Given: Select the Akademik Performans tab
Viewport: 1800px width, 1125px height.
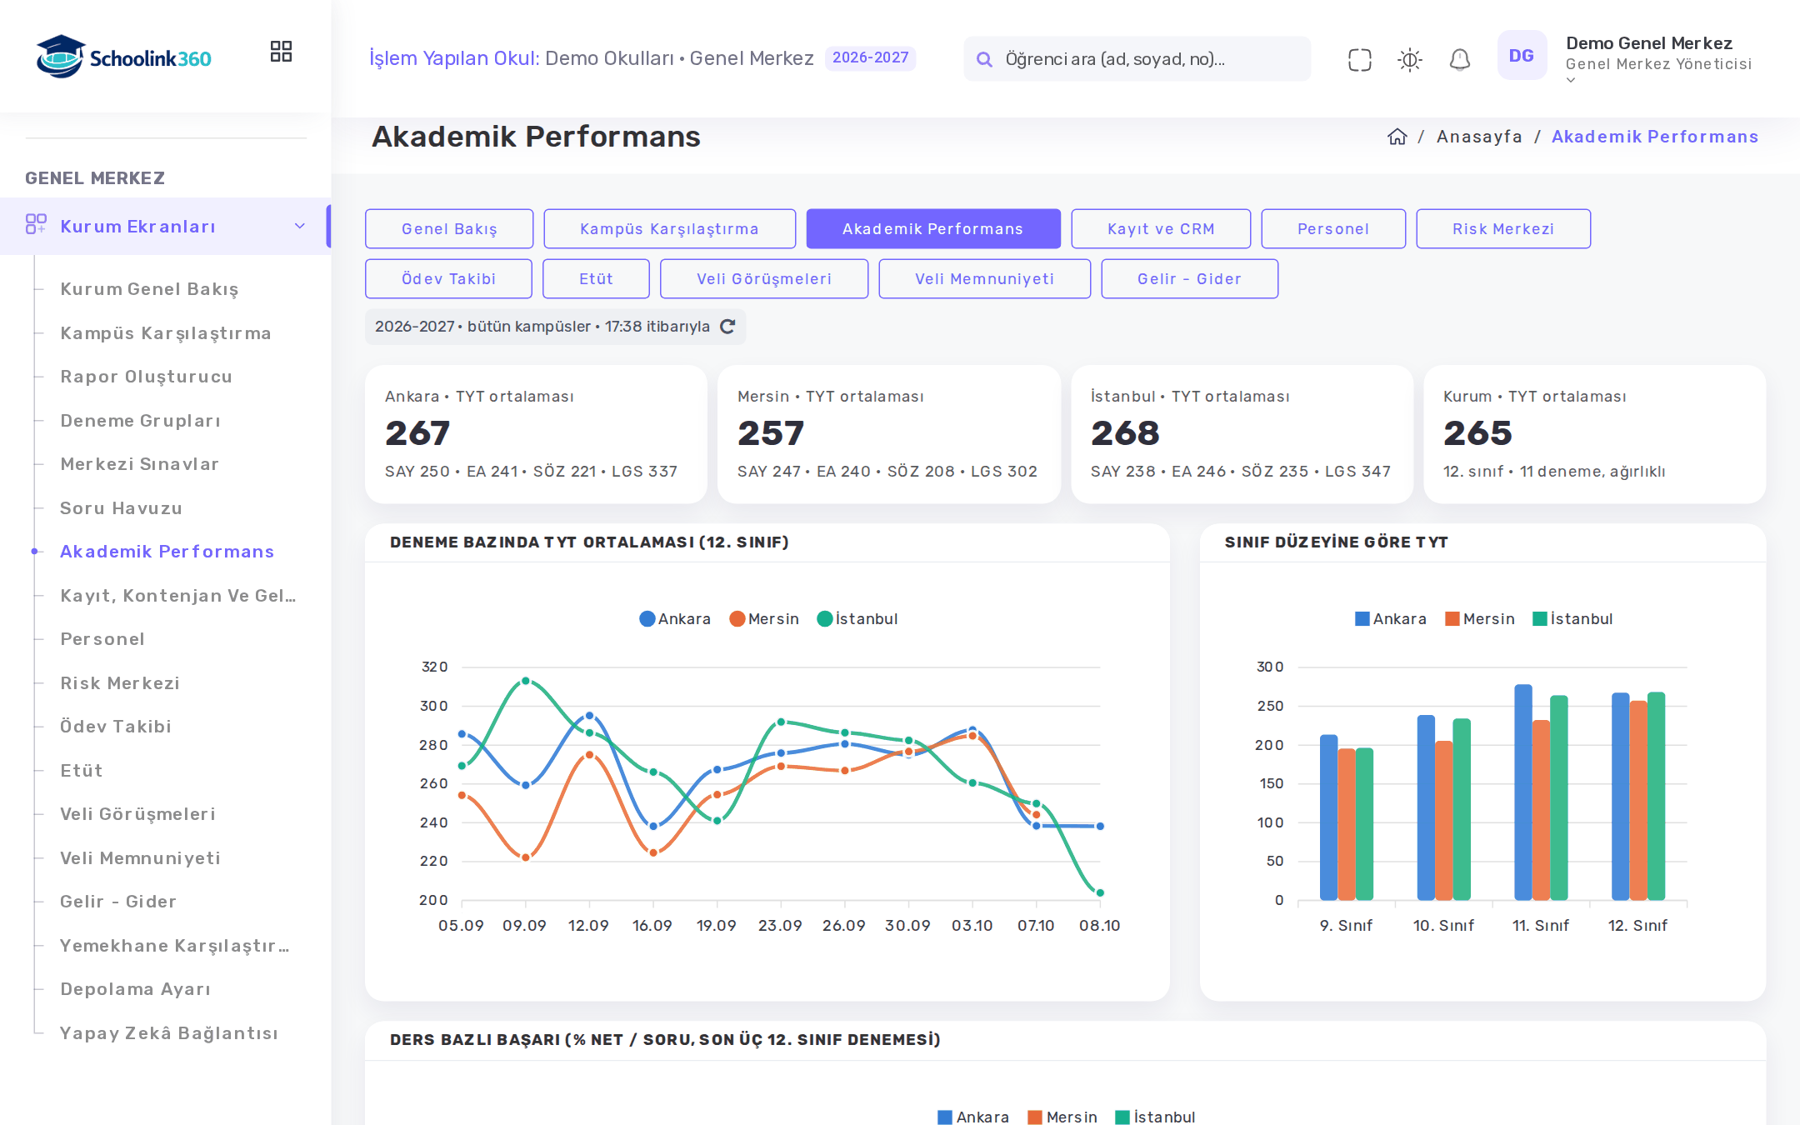Looking at the screenshot, I should [x=933, y=228].
